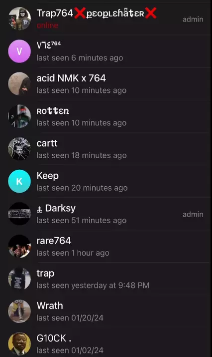Open Darksy's avatar image
The image size is (212, 357).
pyautogui.click(x=19, y=214)
